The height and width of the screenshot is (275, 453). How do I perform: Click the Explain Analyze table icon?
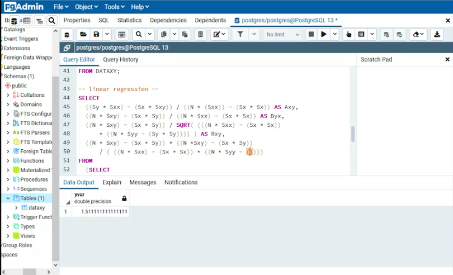(x=361, y=35)
